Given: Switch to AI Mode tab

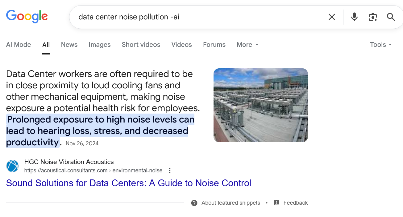Looking at the screenshot, I should click(x=19, y=45).
